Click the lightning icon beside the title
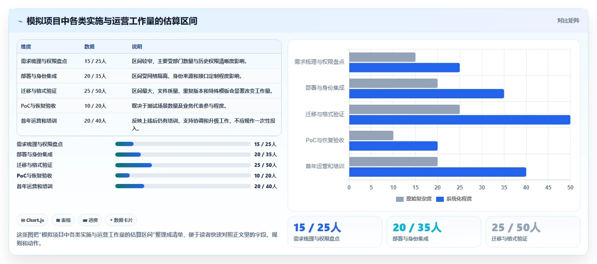This screenshot has width=597, height=264. pos(20,21)
